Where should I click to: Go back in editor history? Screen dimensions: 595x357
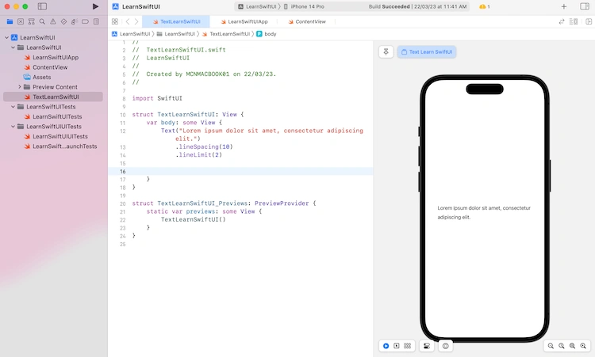128,21
